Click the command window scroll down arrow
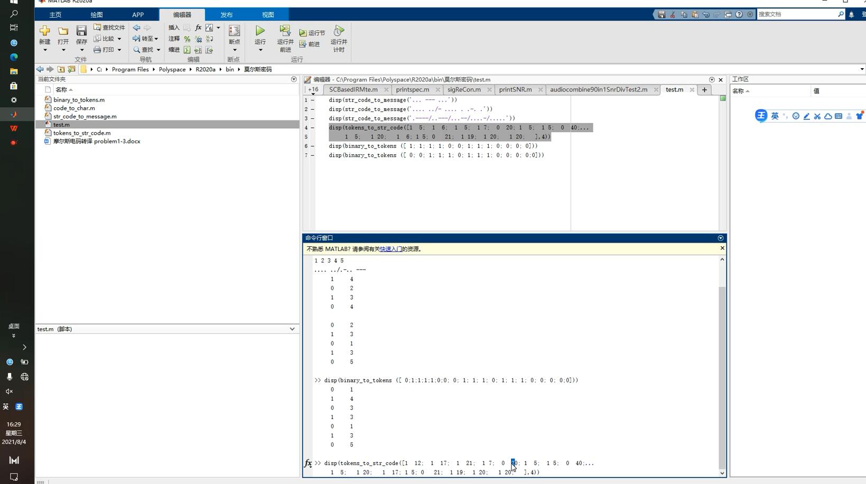 click(x=722, y=473)
